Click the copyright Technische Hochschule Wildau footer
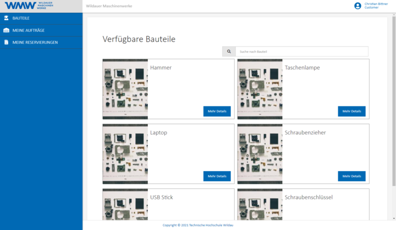This screenshot has height=230, width=396. click(198, 225)
